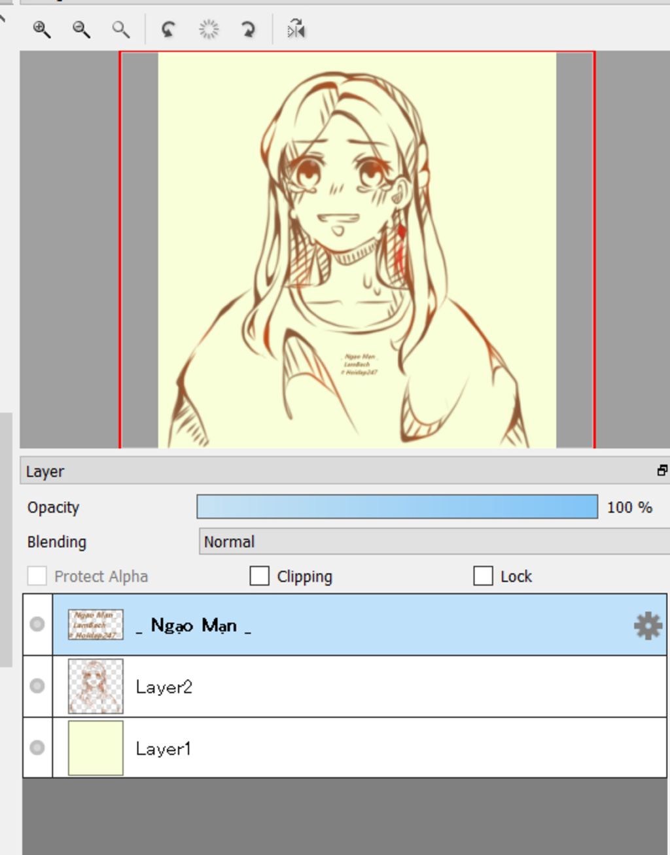
Task: Open the Ngạo Mạn layer settings gear
Action: [648, 626]
